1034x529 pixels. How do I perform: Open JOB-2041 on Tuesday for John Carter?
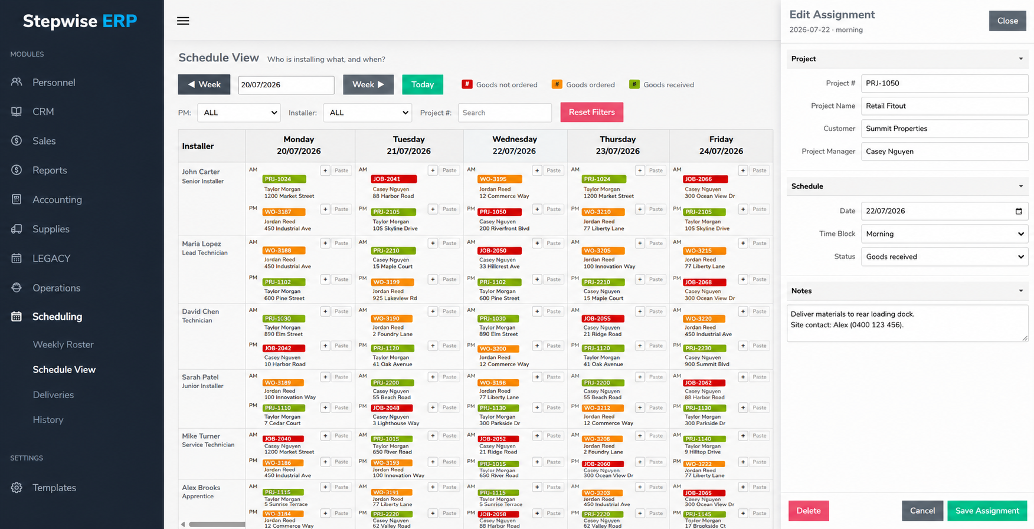click(394, 179)
